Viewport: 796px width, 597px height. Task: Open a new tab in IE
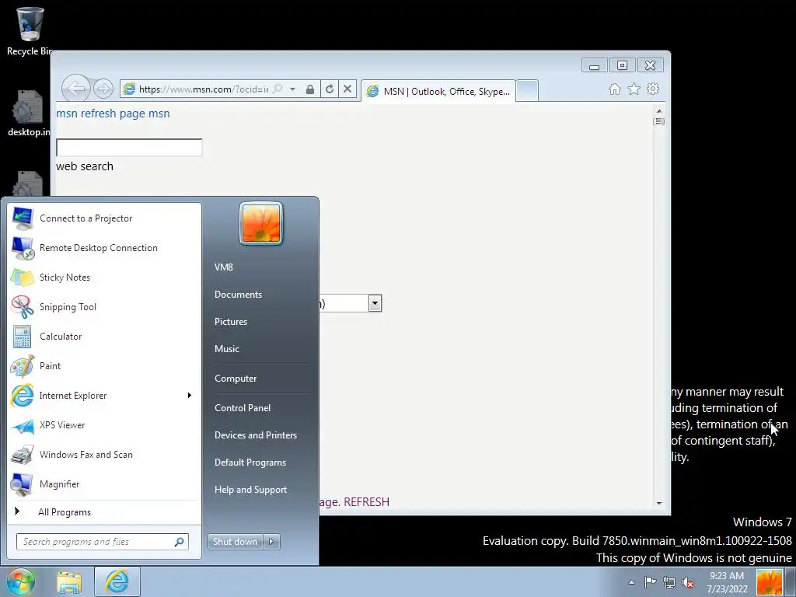pyautogui.click(x=528, y=92)
